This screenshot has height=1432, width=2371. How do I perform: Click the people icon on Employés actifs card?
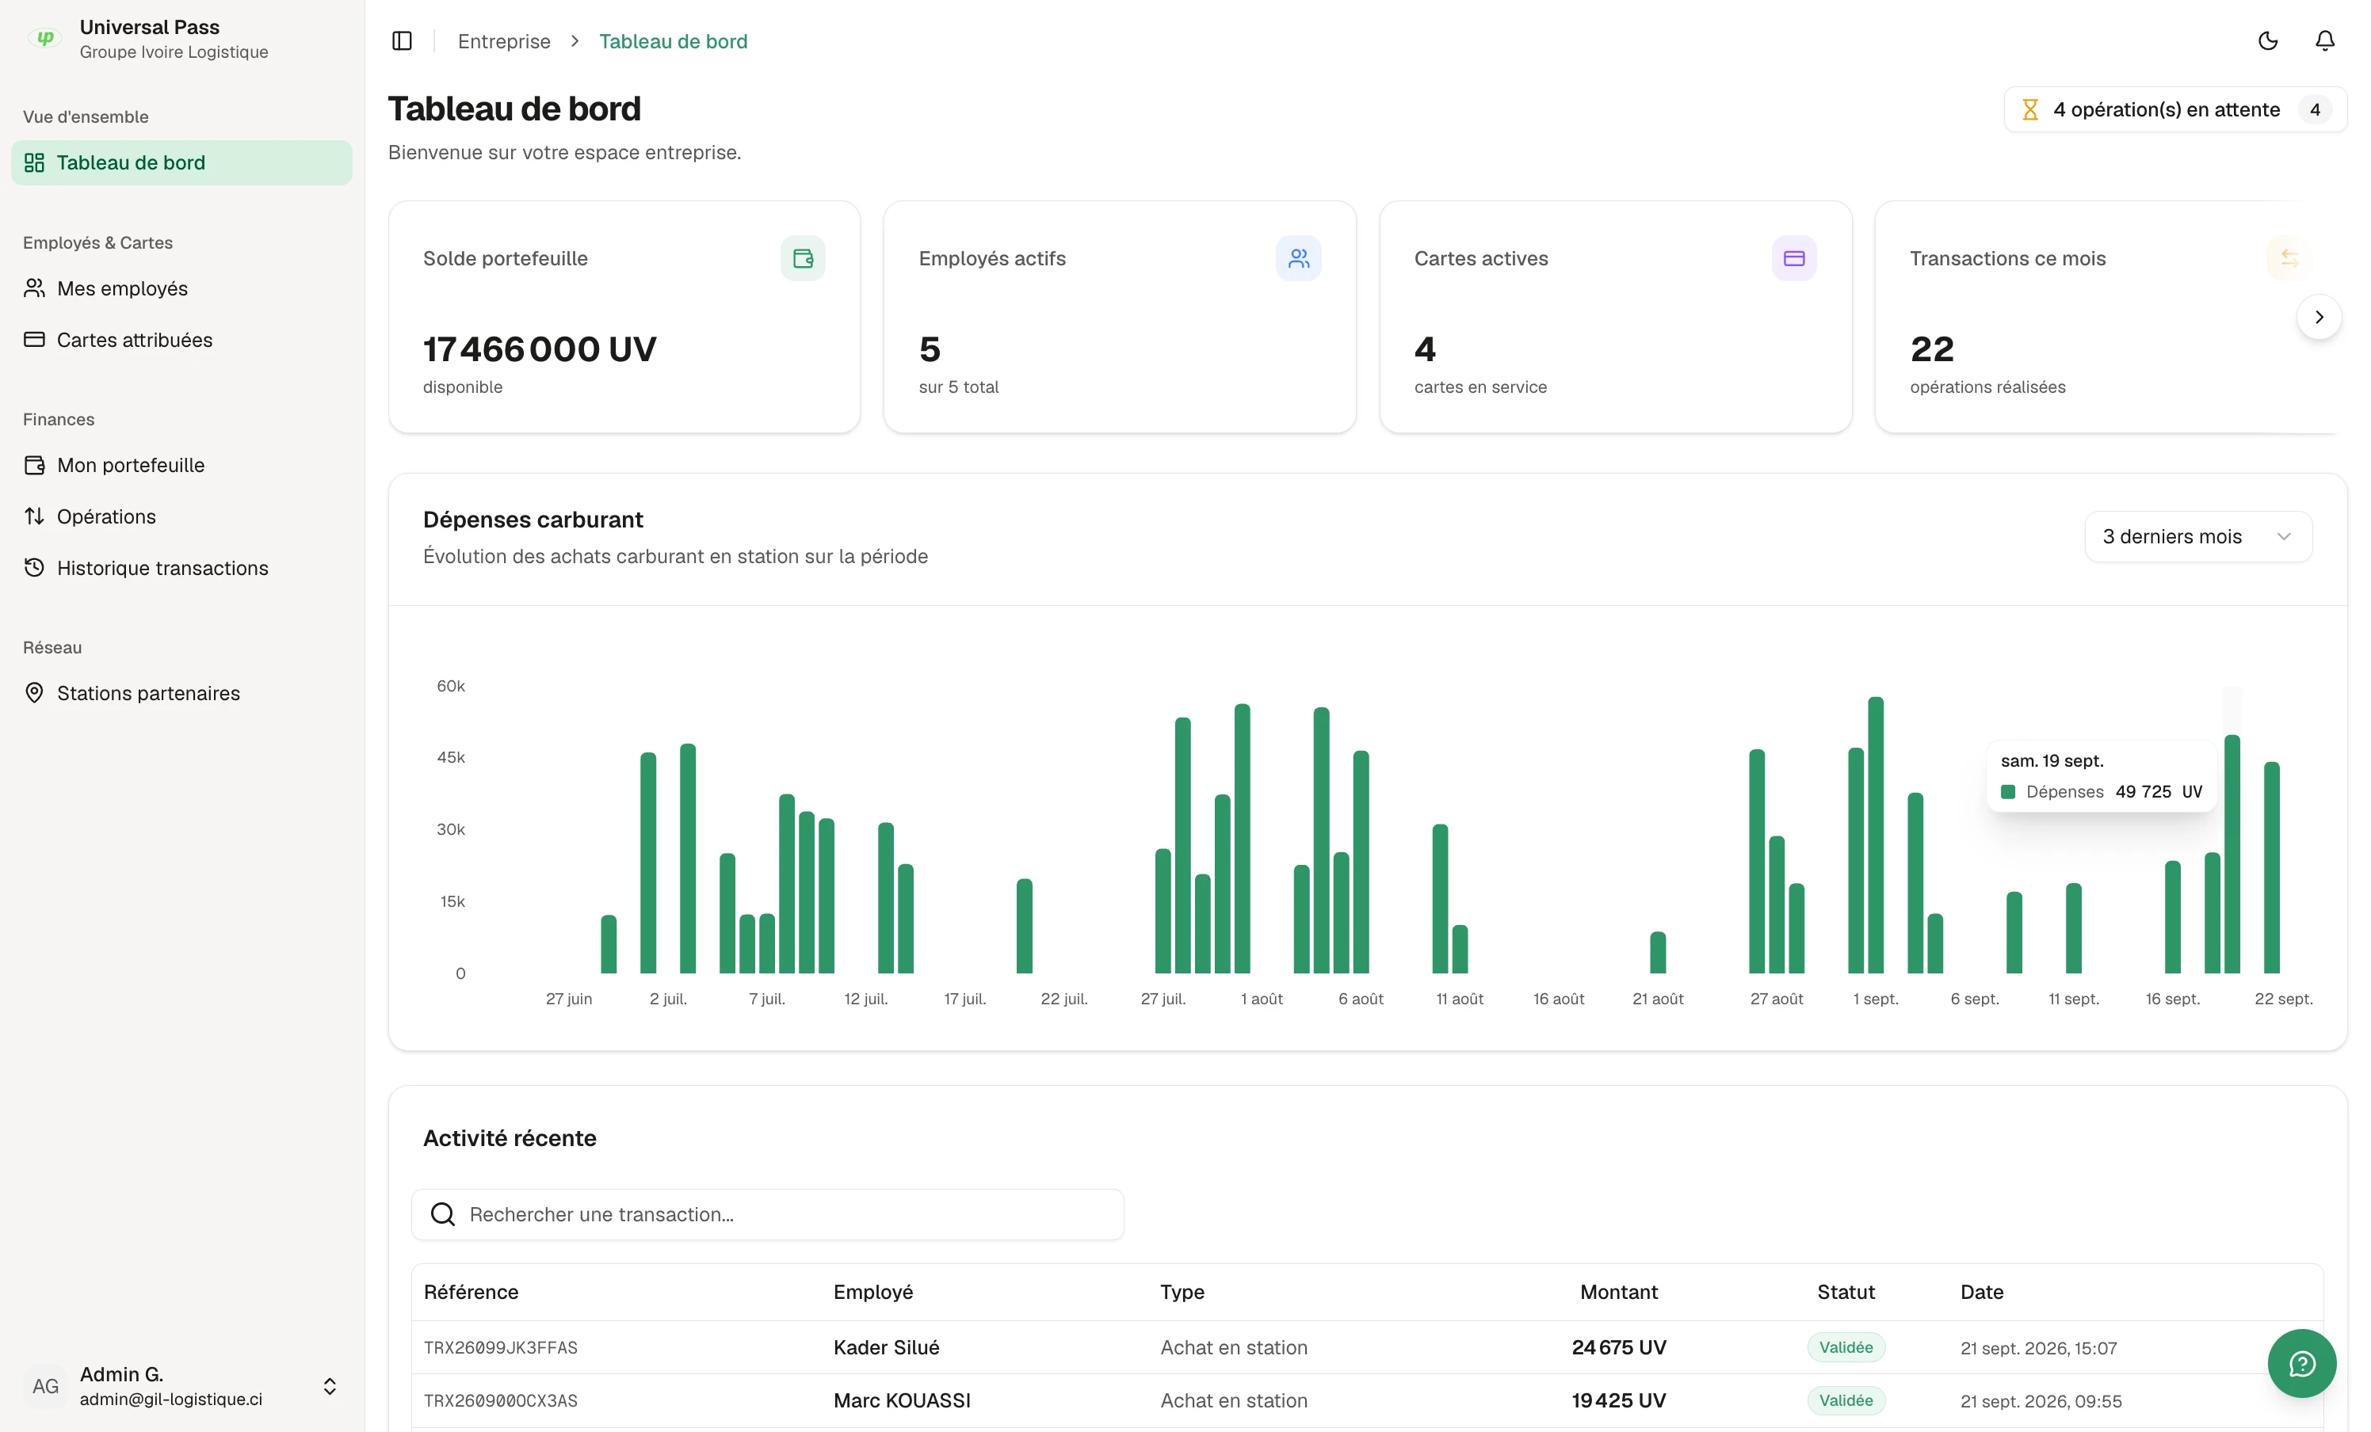click(1298, 259)
